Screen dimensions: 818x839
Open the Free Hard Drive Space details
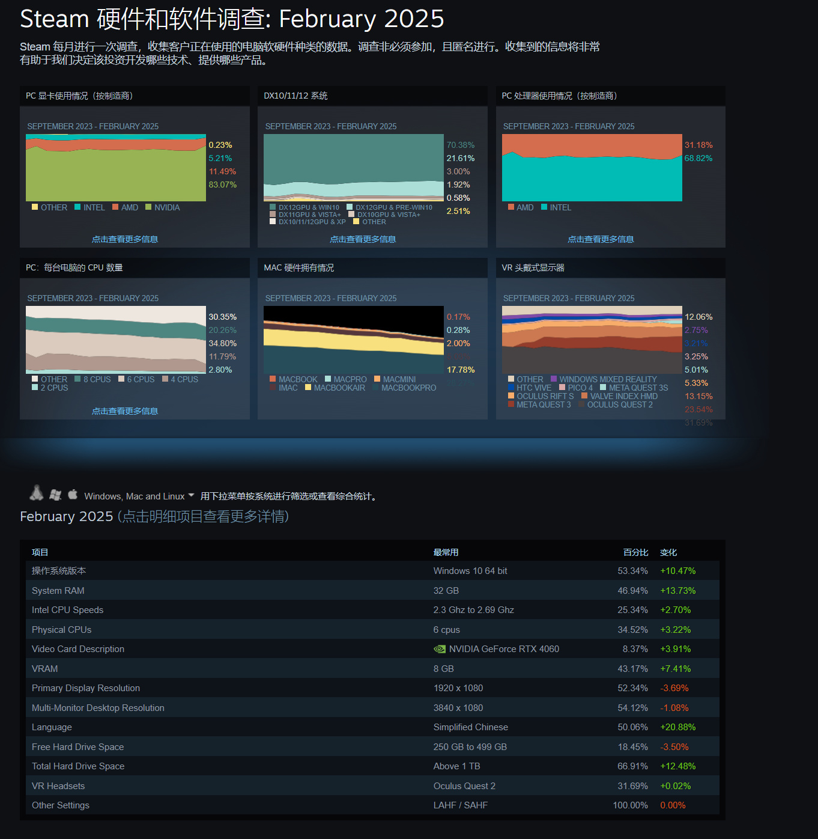click(372, 746)
